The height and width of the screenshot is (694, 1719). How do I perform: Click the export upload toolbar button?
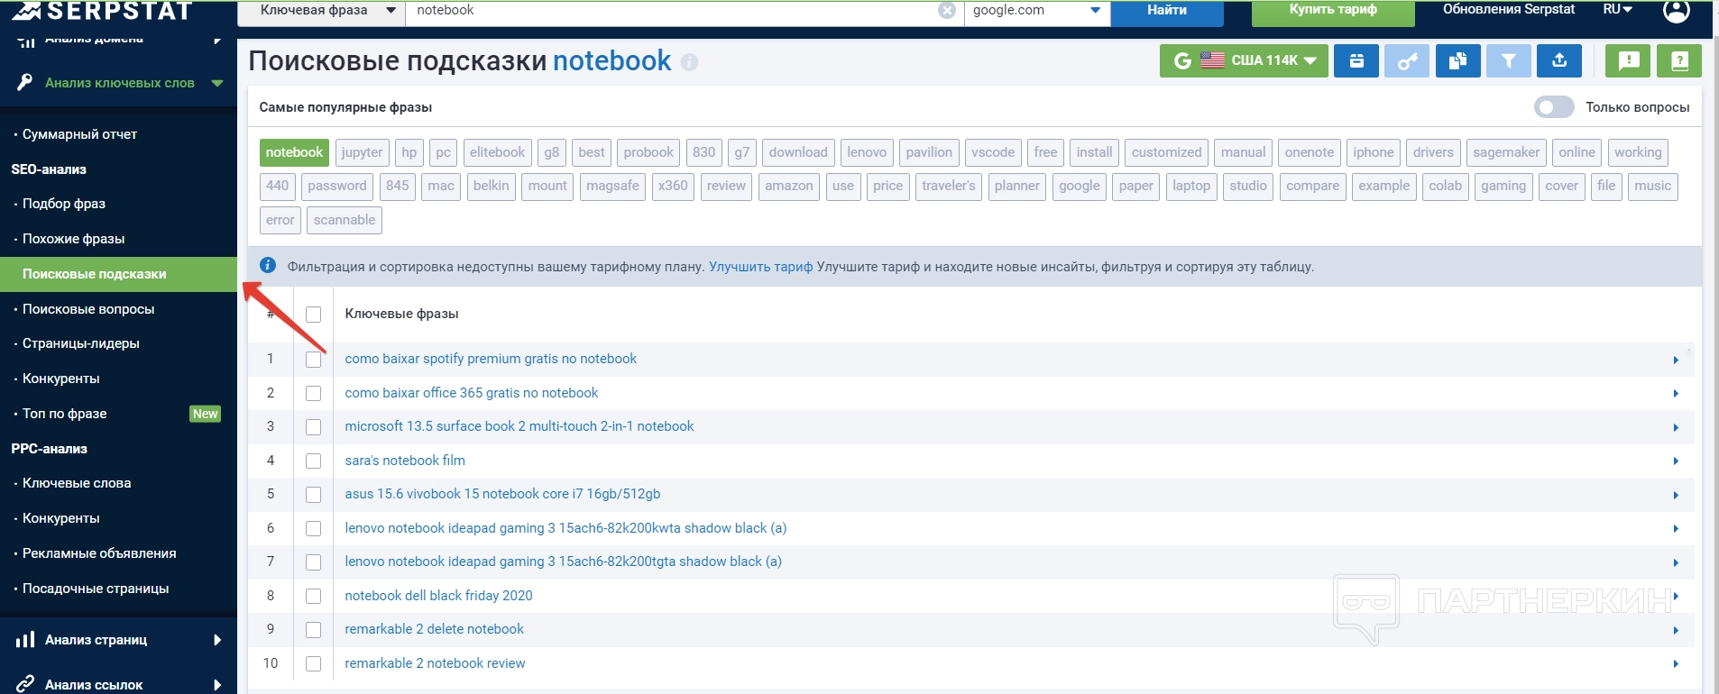click(x=1559, y=60)
